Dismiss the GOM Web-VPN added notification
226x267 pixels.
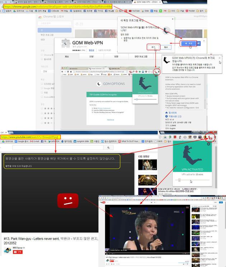pyautogui.click(x=220, y=58)
